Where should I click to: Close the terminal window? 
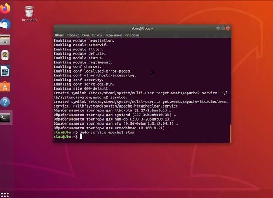[x=228, y=28]
